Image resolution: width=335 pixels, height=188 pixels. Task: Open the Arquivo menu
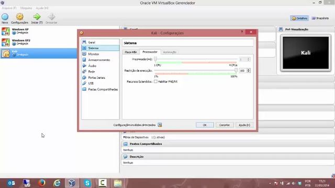point(9,8)
